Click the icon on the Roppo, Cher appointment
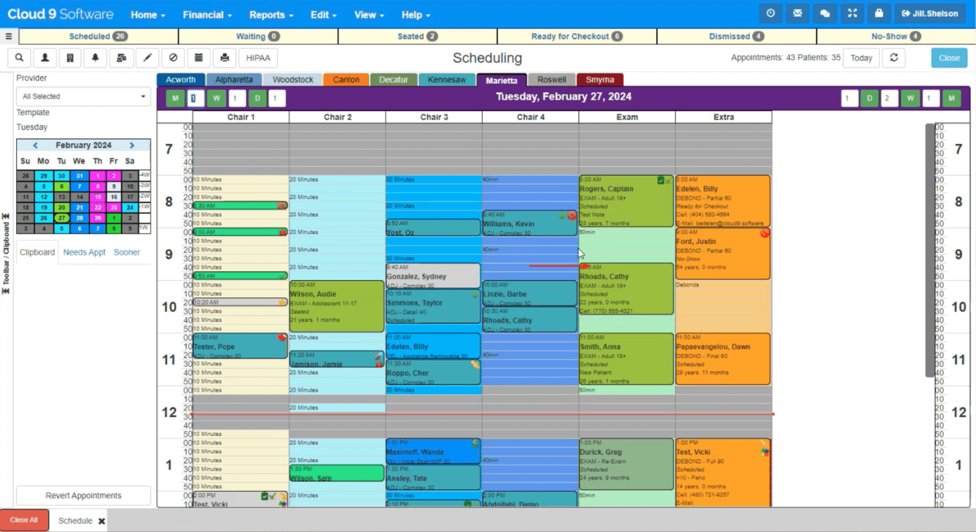The image size is (976, 532). click(475, 364)
